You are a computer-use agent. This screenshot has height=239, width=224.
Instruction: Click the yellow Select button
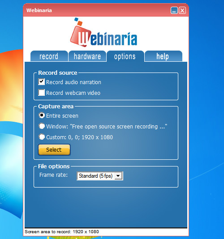pos(54,149)
